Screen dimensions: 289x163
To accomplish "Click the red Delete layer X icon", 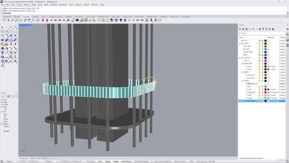I will point(247,29).
